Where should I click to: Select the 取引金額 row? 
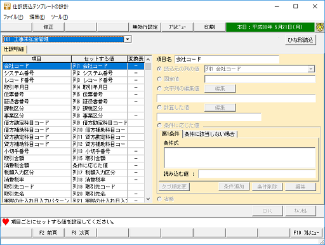tap(74, 158)
